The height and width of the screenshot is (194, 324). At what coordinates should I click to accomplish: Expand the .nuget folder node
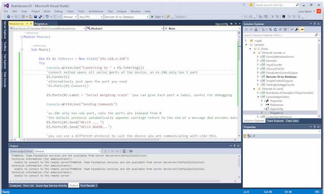click(x=246, y=40)
